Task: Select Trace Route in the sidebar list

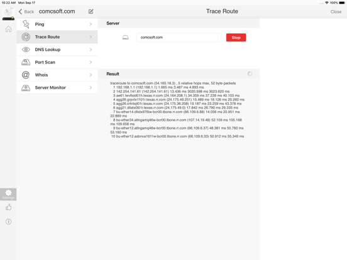Action: (57, 37)
